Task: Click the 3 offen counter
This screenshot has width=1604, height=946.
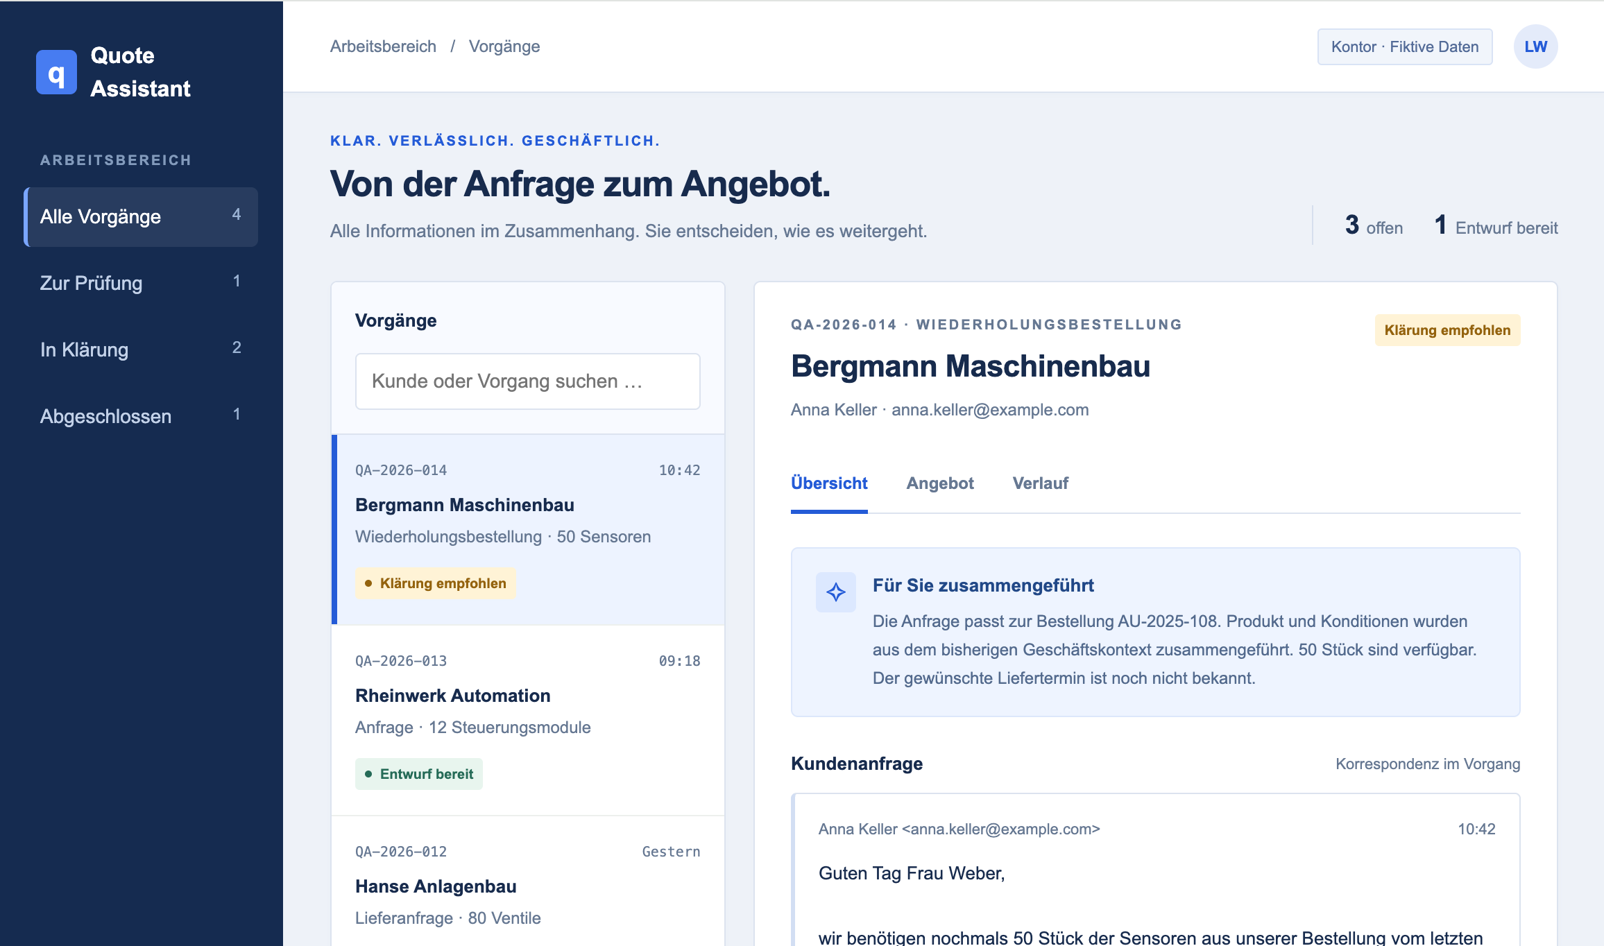Action: tap(1374, 225)
